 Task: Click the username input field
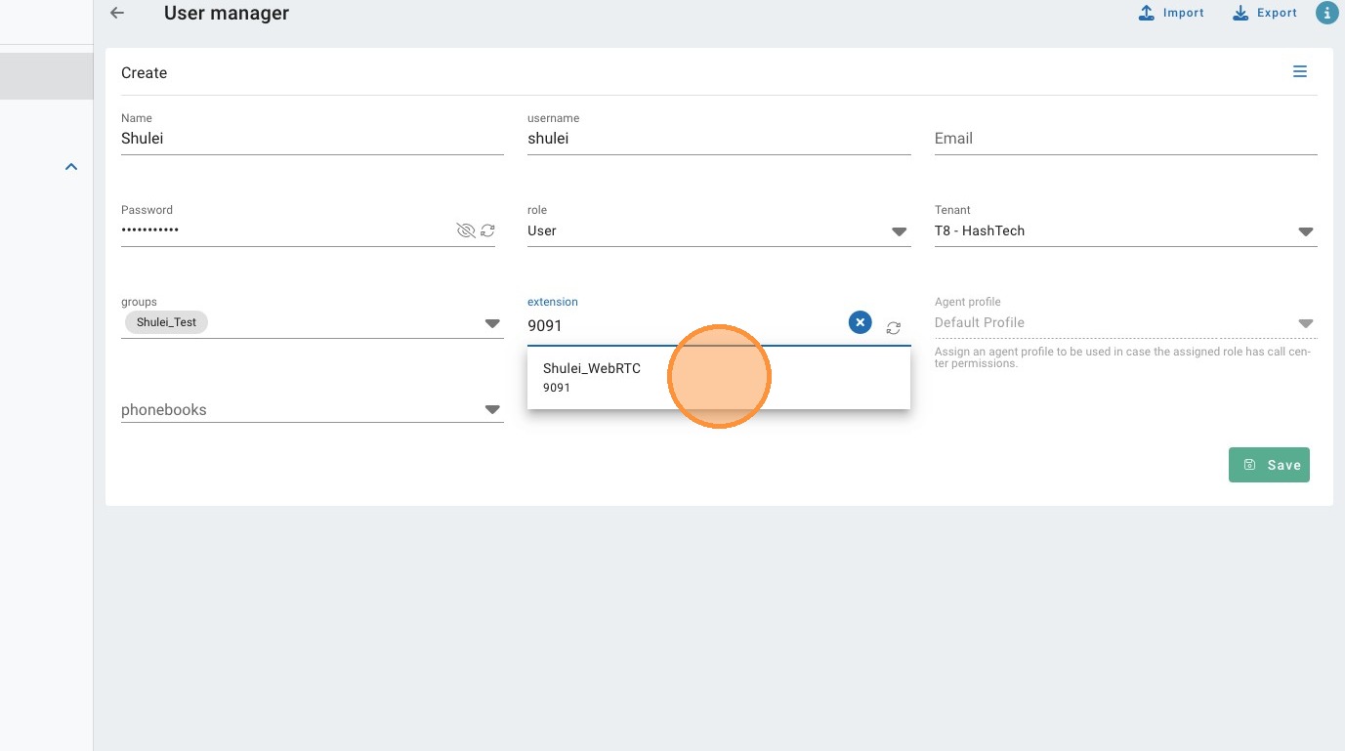(718, 139)
